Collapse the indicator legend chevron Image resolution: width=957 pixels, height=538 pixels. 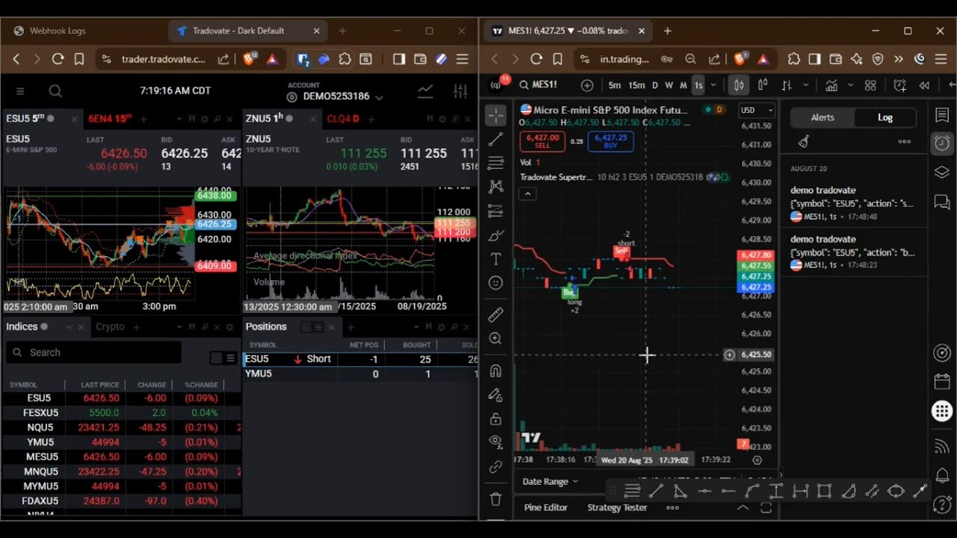pyautogui.click(x=528, y=194)
